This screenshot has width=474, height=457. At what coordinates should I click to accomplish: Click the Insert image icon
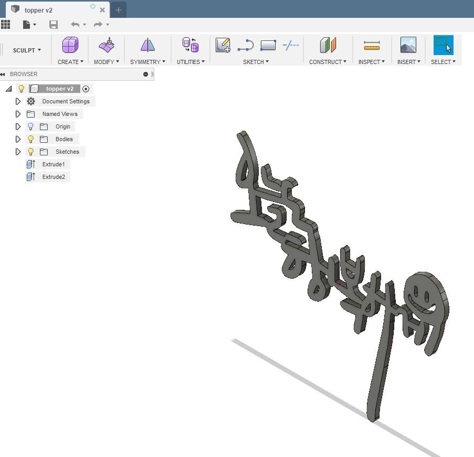coord(408,45)
